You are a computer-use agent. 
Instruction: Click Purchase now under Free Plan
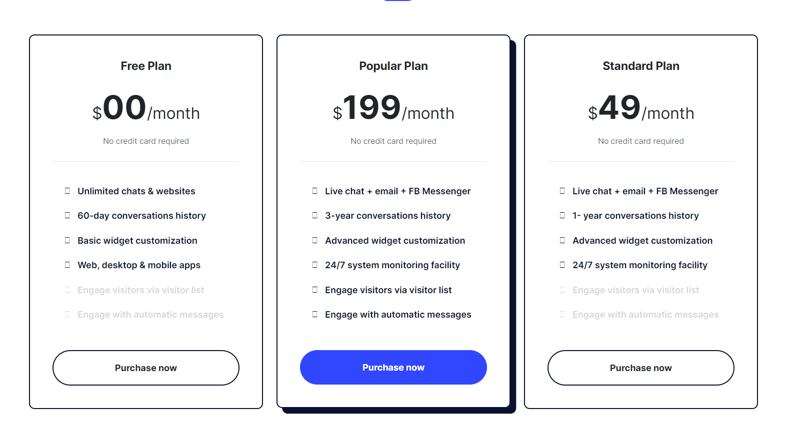click(146, 368)
